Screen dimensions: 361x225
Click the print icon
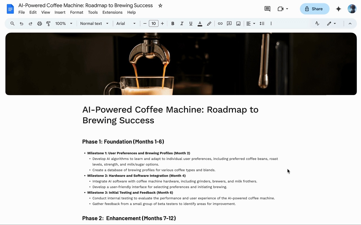pyautogui.click(x=39, y=24)
